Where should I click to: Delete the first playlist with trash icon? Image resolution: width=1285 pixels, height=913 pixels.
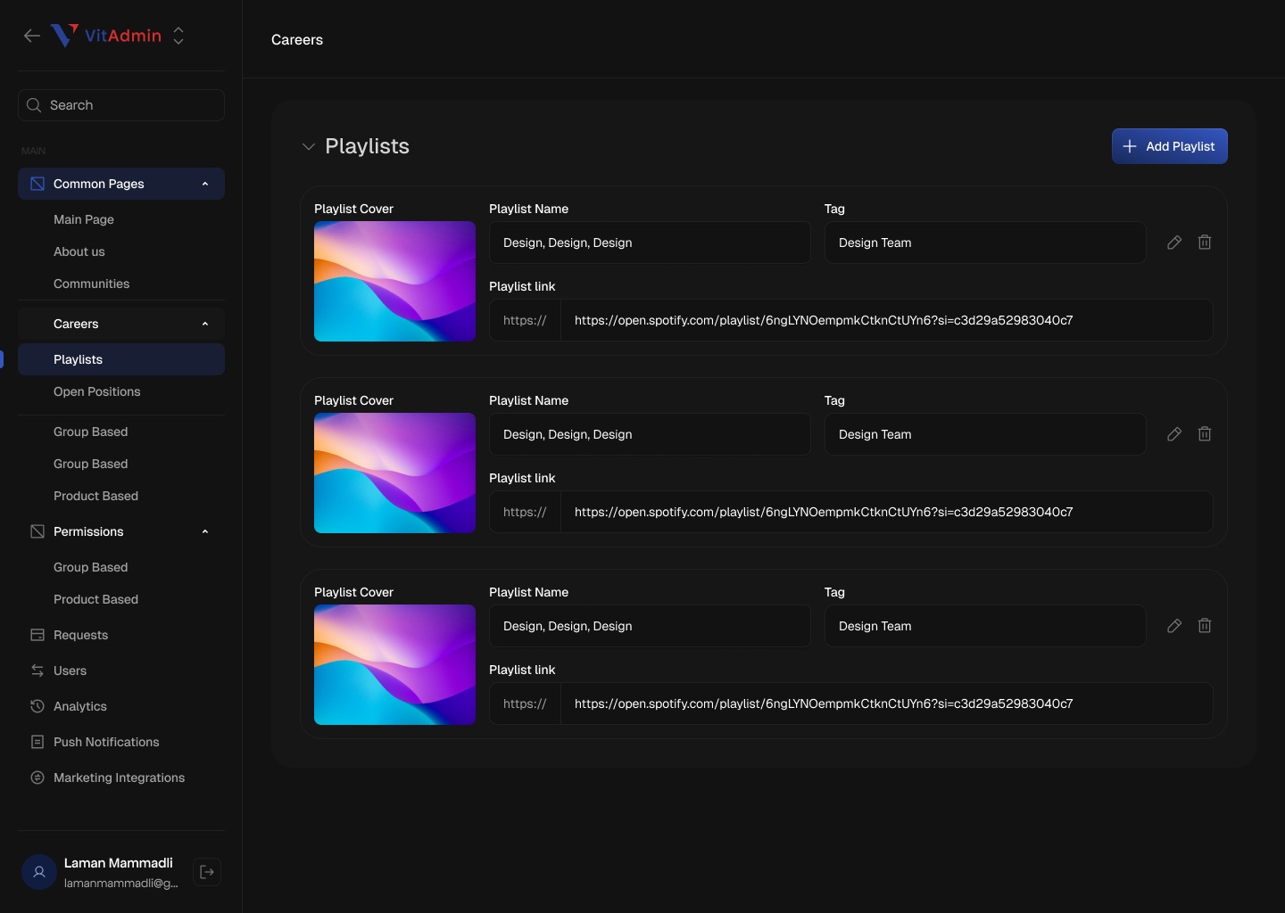click(x=1205, y=243)
